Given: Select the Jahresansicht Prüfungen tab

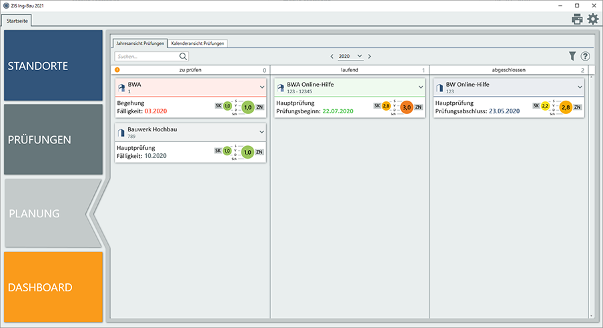Looking at the screenshot, I should coord(139,43).
